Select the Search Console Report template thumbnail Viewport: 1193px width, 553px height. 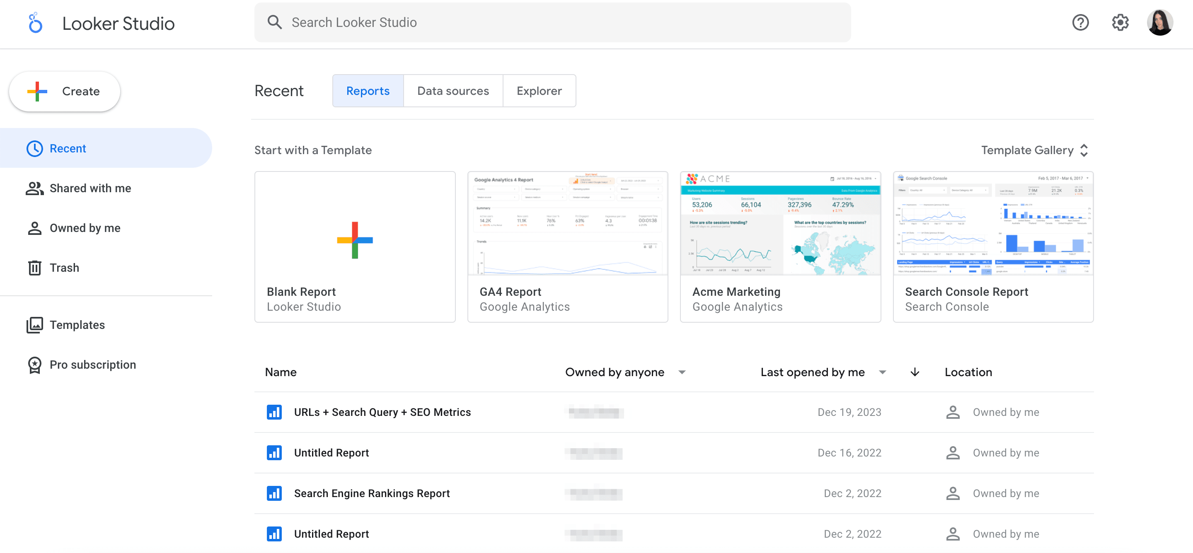992,223
